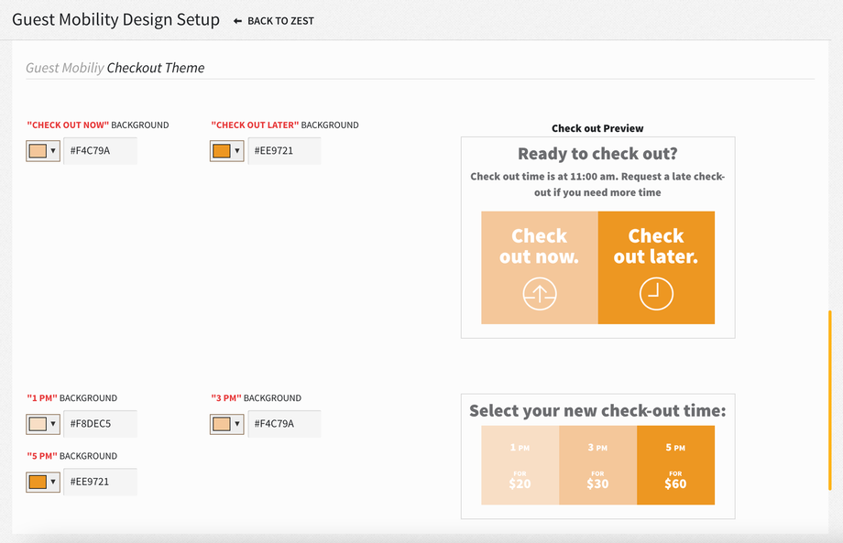Click the "5 PM" #EE9721 hex field
The height and width of the screenshot is (543, 843).
pyautogui.click(x=100, y=482)
